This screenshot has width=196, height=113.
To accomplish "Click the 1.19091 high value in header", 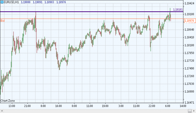I will 37,2.
